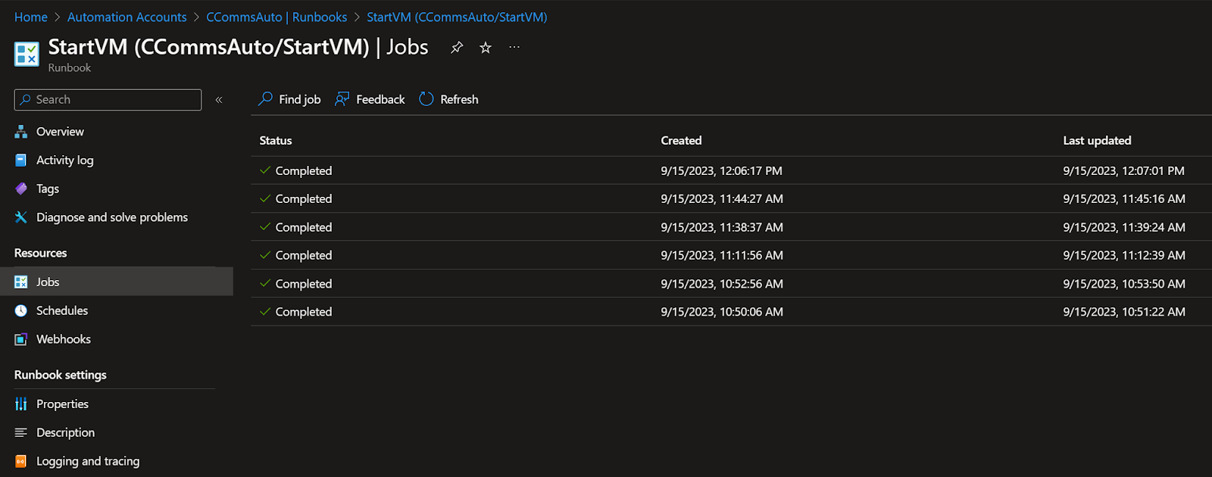This screenshot has height=477, width=1212.
Task: Open Logging and tracing settings
Action: click(88, 462)
